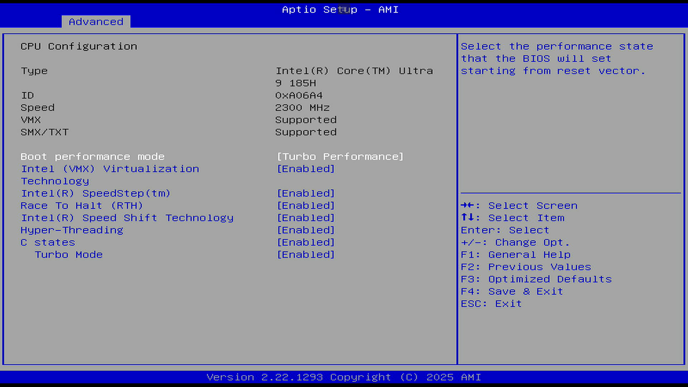Viewport: 688px width, 387px height.
Task: Change the Race To Halt Enabled value
Action: point(306,206)
